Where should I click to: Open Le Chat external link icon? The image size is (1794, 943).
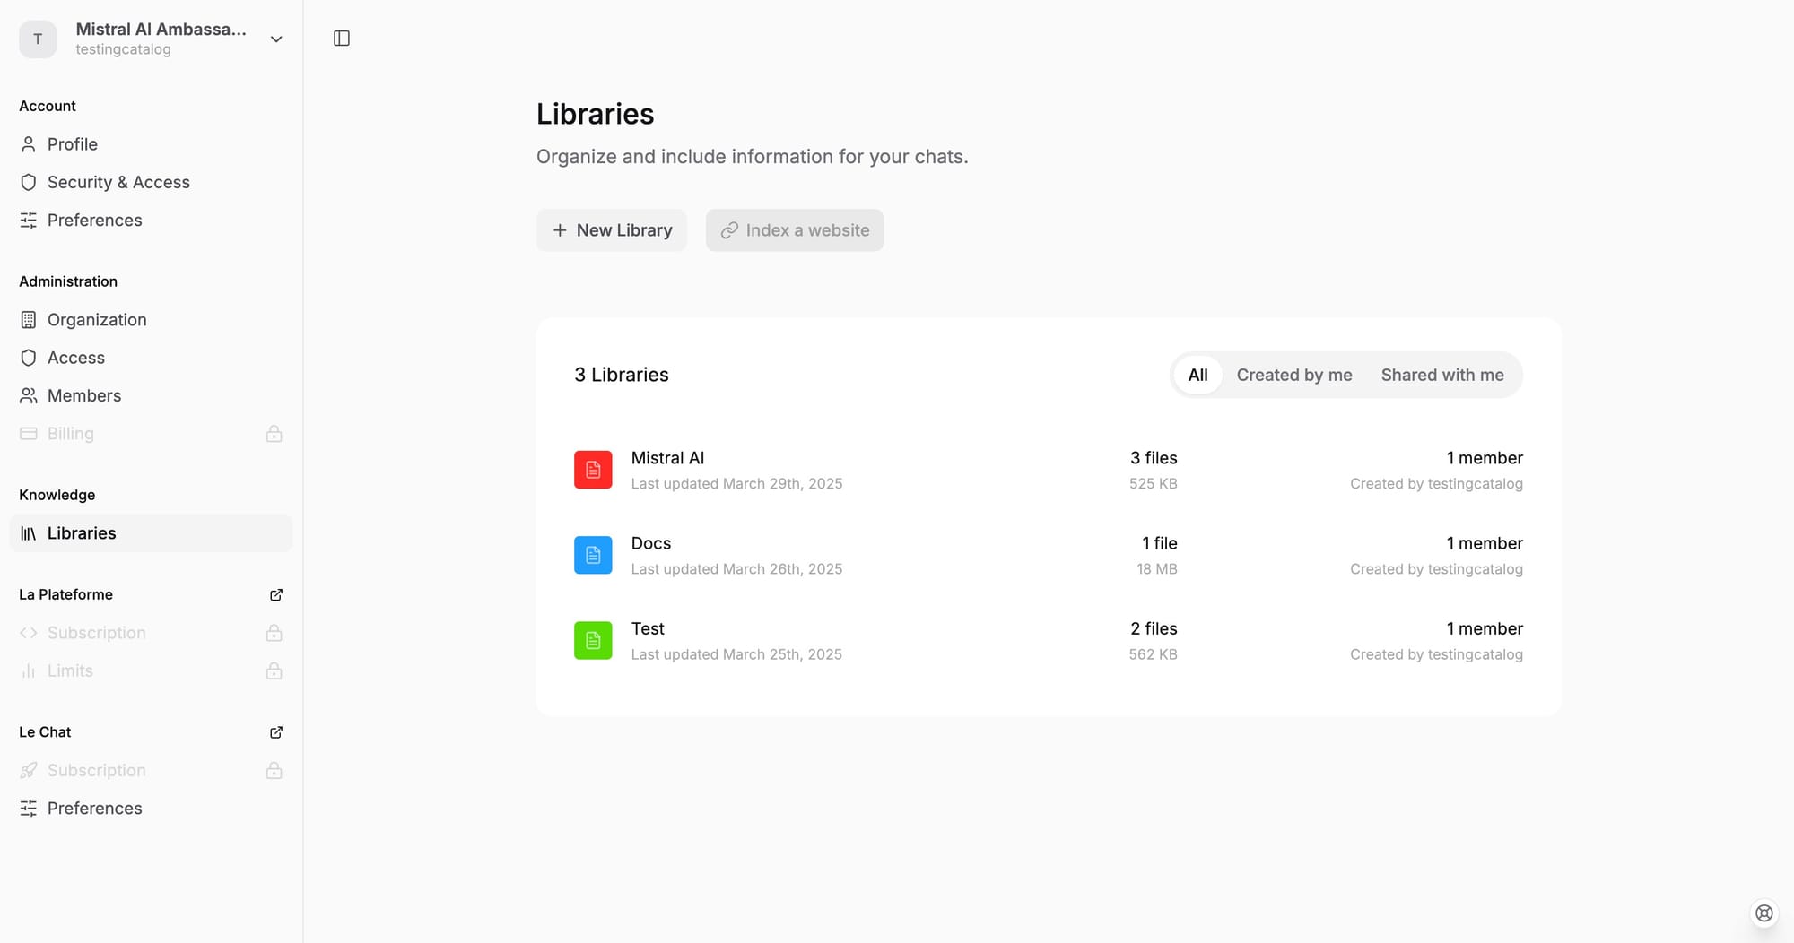tap(276, 732)
